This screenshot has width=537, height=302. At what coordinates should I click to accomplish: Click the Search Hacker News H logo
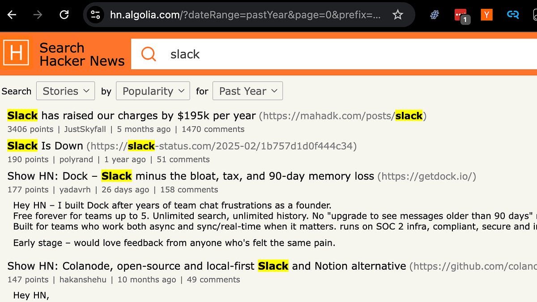point(15,54)
